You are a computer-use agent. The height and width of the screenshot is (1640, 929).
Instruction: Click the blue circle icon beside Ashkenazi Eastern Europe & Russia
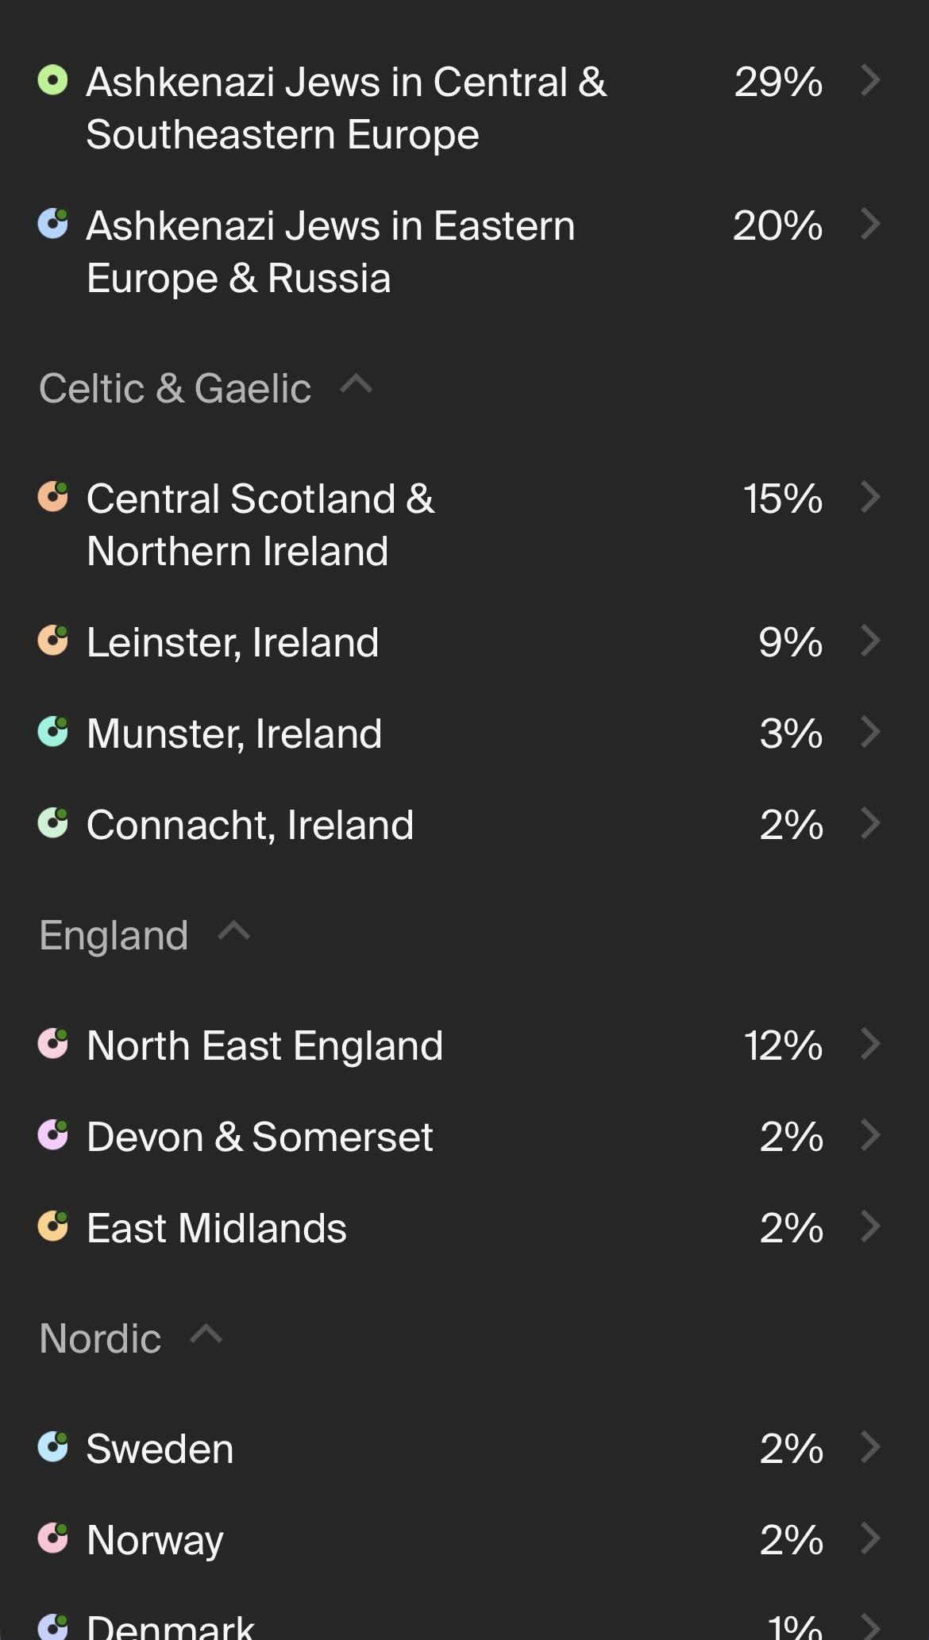click(53, 224)
